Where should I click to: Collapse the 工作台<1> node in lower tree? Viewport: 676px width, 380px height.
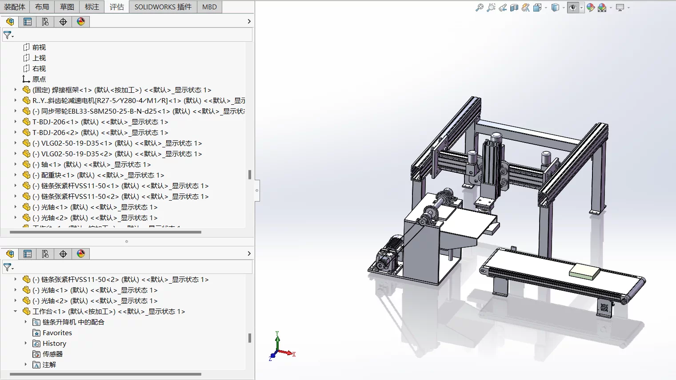[16, 311]
